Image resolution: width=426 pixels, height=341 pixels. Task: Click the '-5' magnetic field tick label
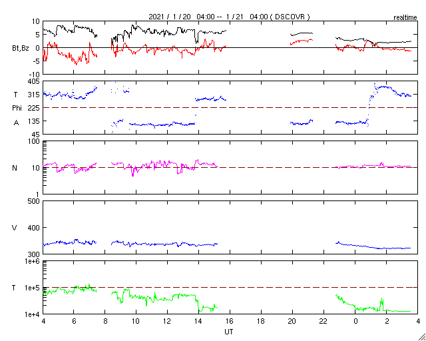37,61
